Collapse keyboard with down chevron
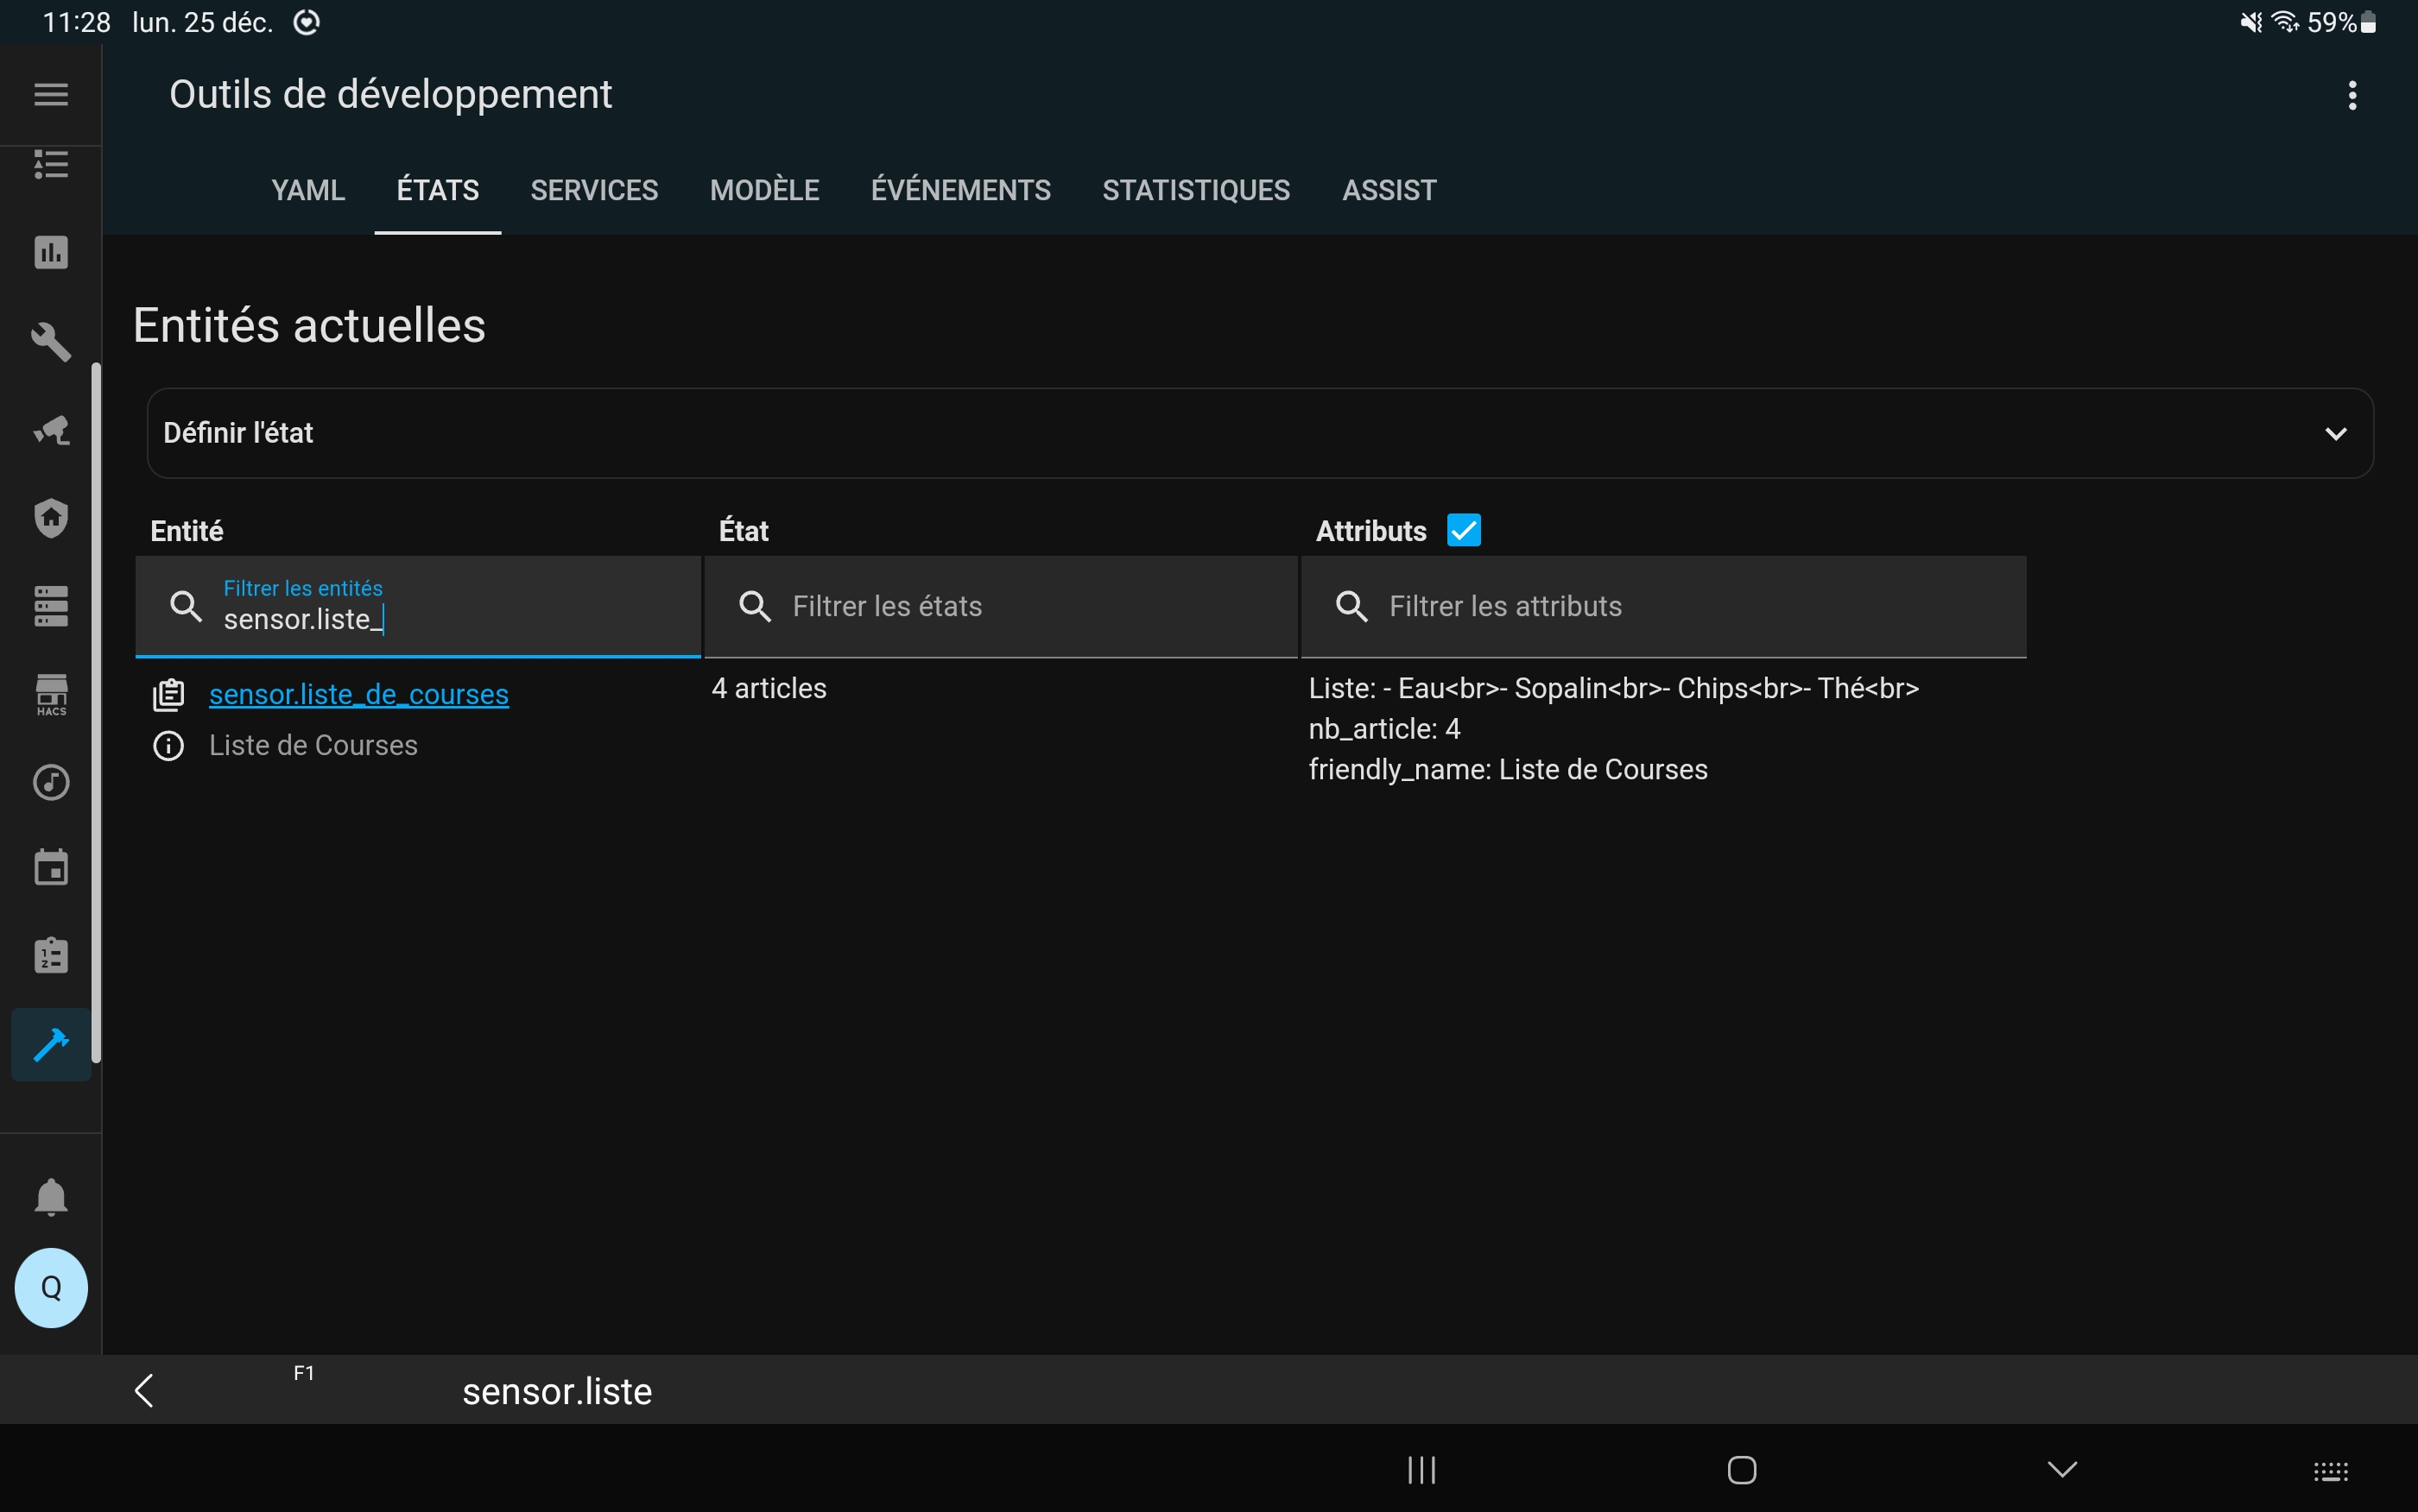2418x1512 pixels. (x=2062, y=1469)
